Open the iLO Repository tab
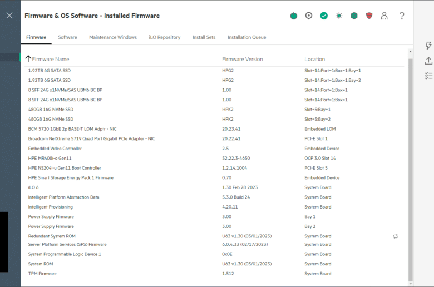434x287 pixels. 164,37
